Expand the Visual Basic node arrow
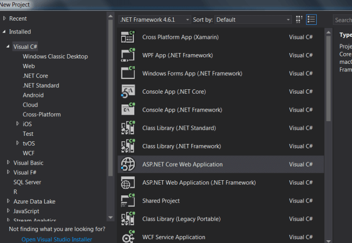Screen dimensions: 352x243 tap(8, 162)
